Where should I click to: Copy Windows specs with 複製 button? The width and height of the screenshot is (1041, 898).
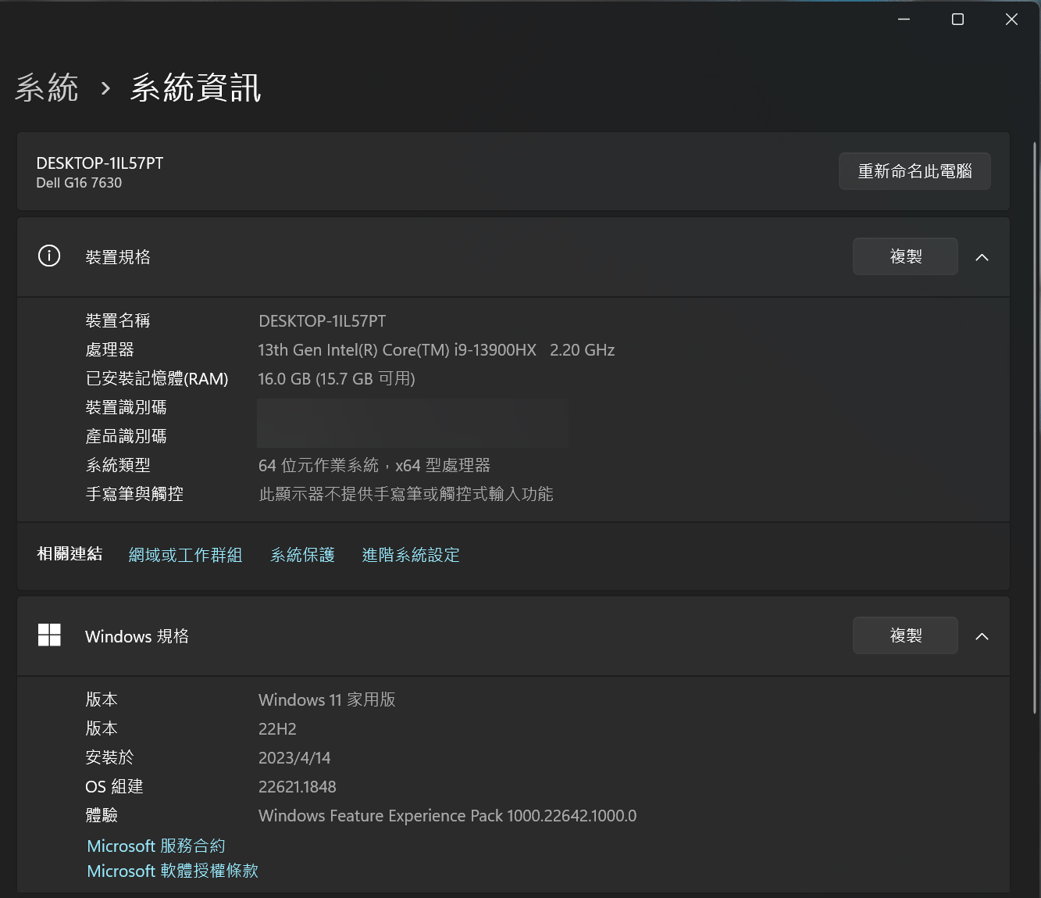[x=905, y=635]
